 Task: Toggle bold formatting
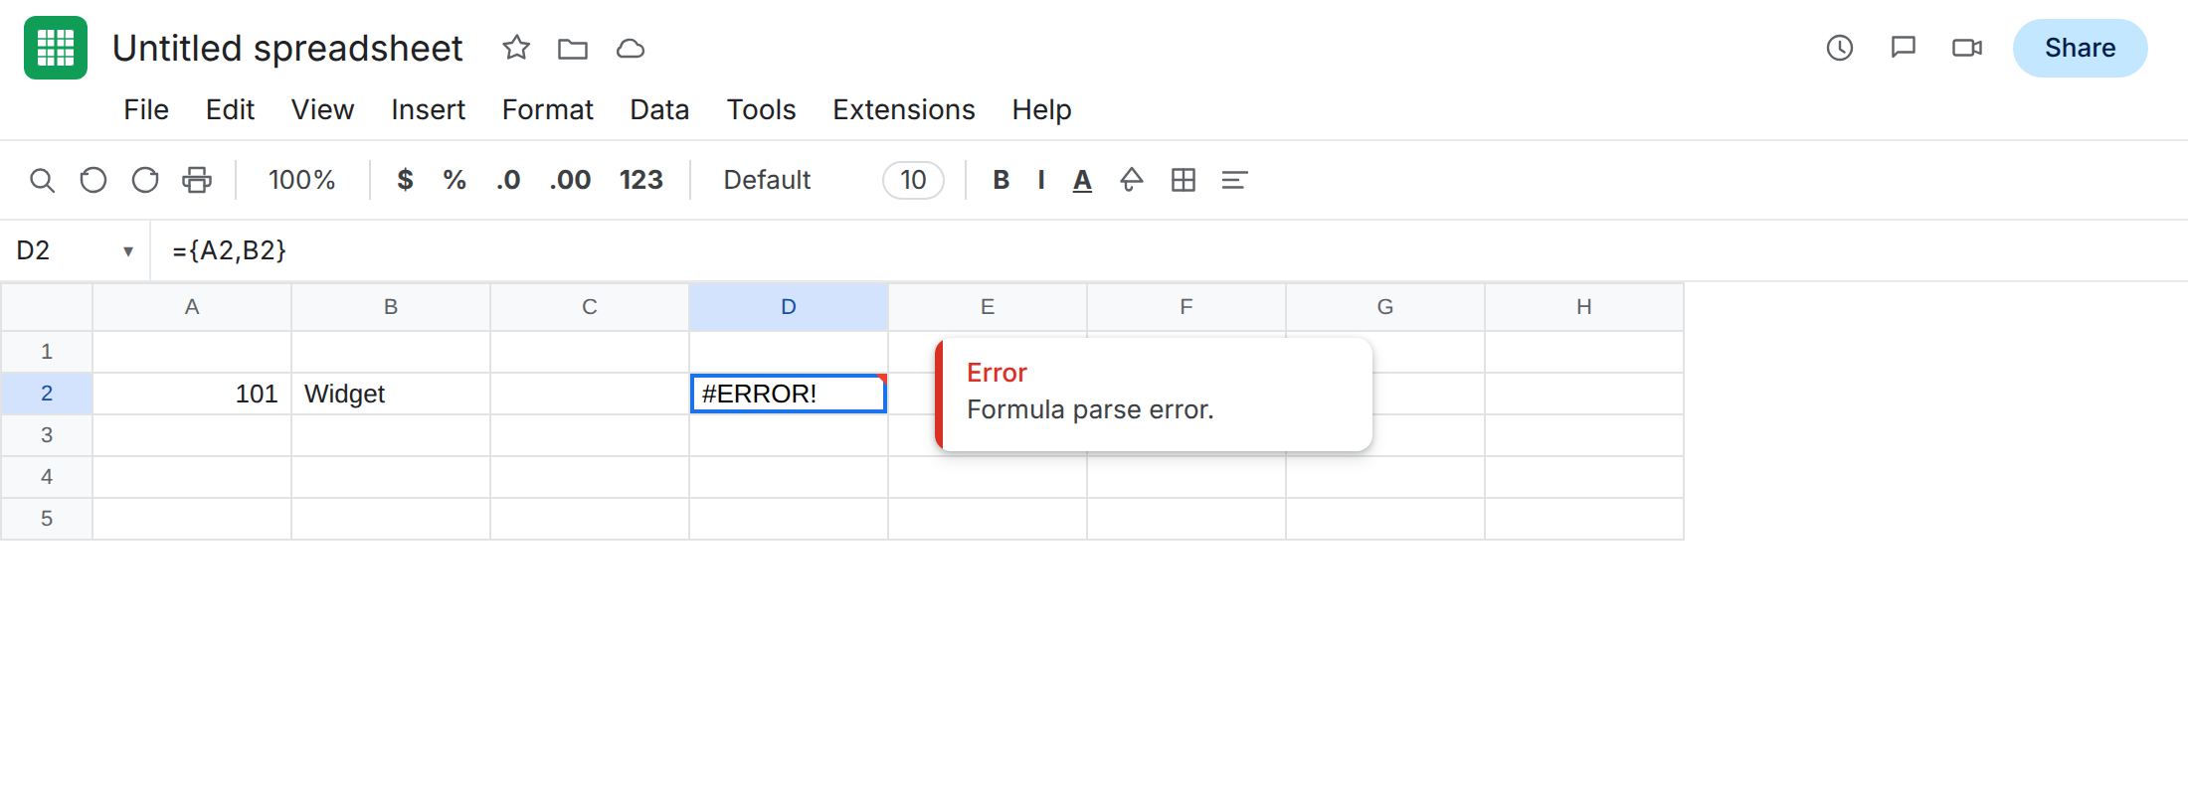pos(1002,180)
